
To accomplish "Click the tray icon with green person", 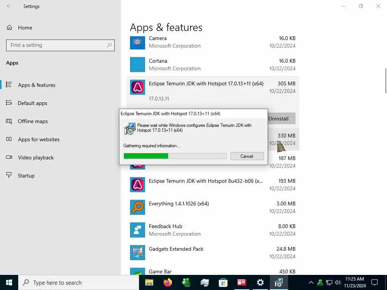I will [320, 282].
